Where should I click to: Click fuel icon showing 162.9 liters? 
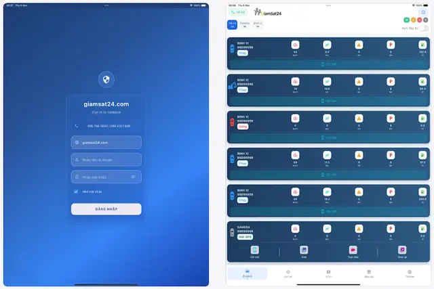pos(422,45)
